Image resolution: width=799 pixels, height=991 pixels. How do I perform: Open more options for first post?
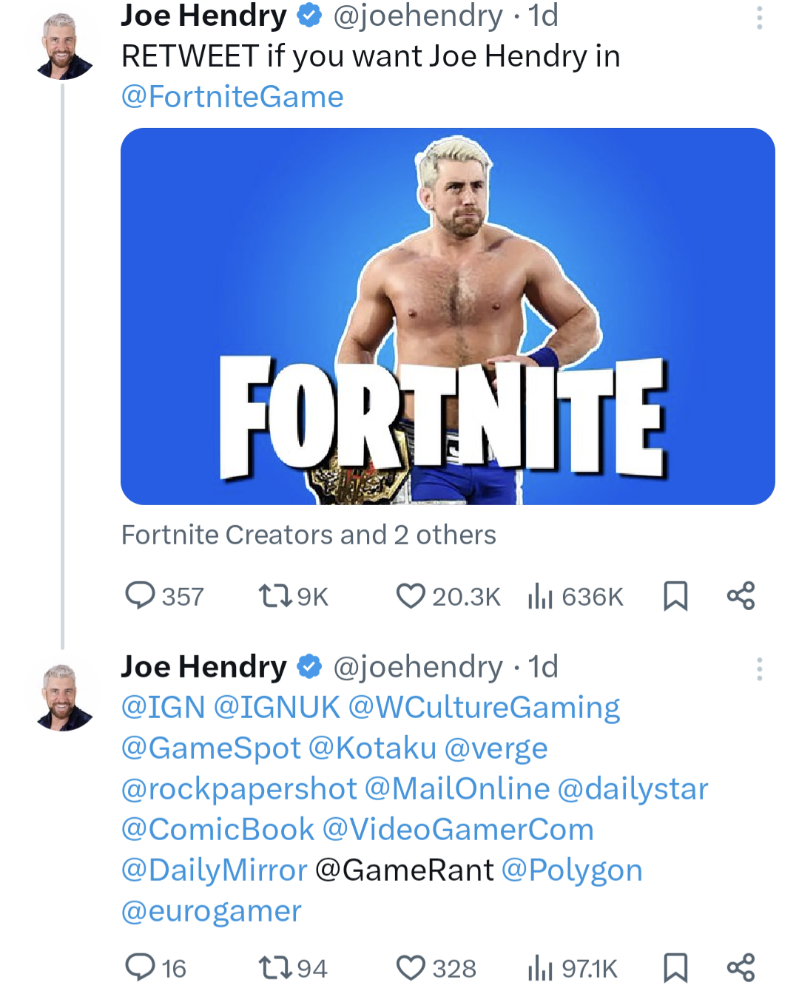pos(759,18)
